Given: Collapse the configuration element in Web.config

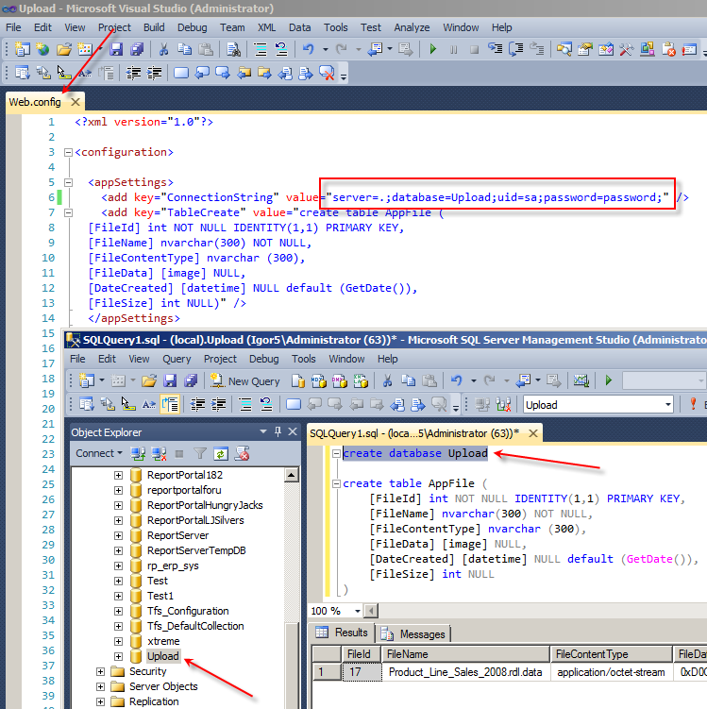Looking at the screenshot, I should [68, 152].
